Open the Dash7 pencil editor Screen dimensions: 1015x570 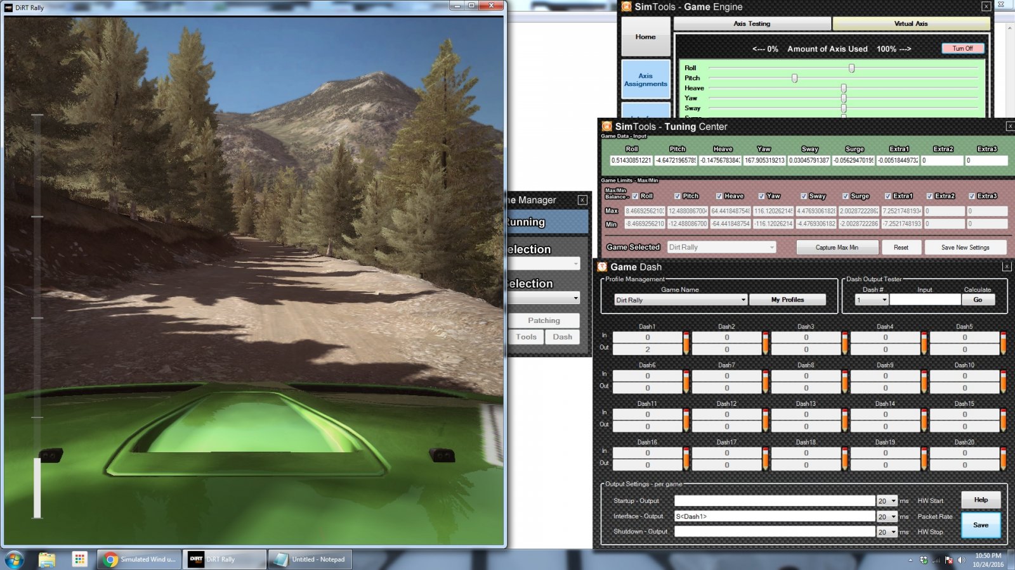click(766, 381)
